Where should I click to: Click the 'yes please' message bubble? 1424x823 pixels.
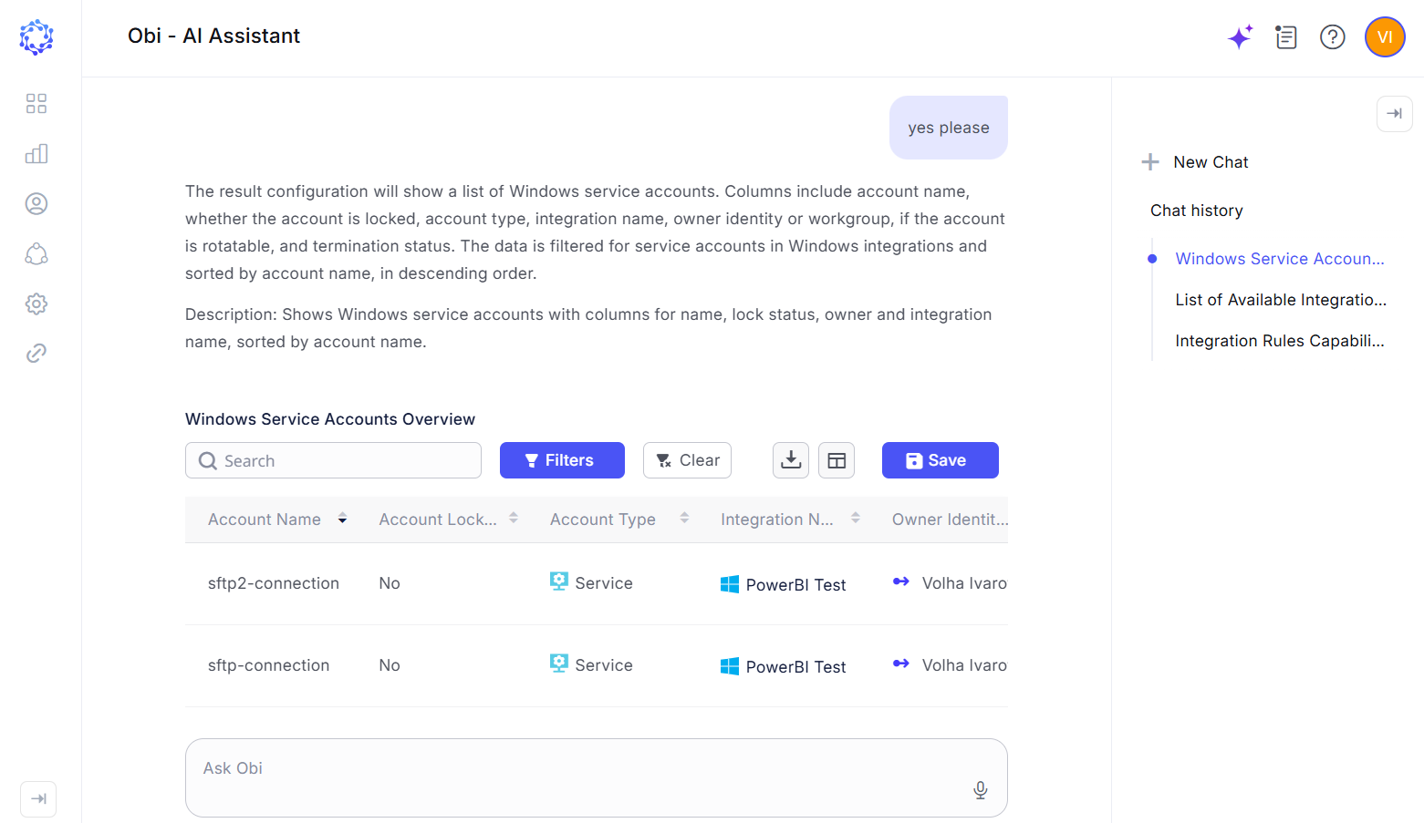click(949, 128)
